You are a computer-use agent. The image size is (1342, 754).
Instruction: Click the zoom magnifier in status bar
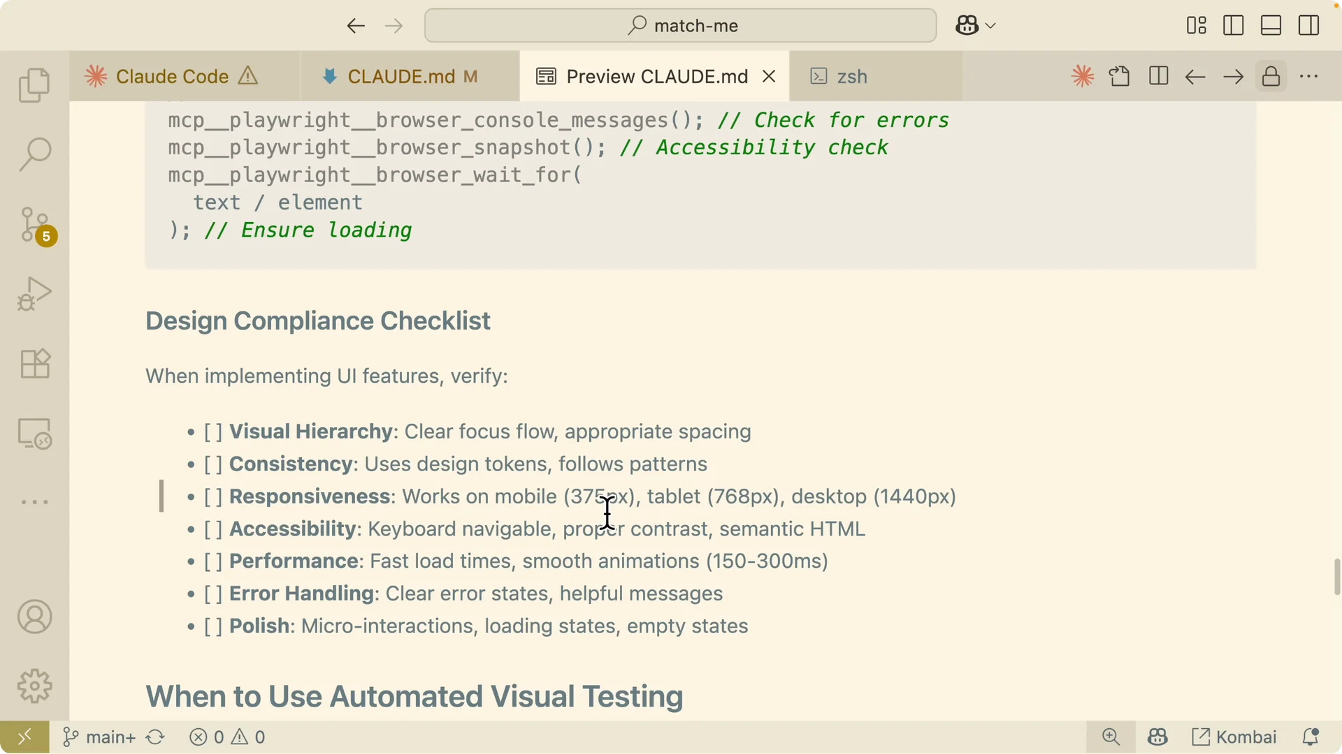point(1111,737)
